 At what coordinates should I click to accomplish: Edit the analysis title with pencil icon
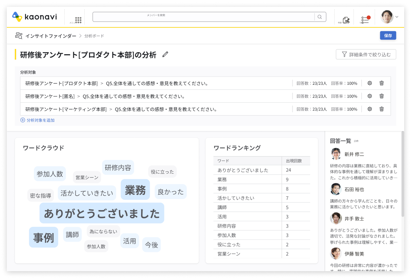click(165, 54)
